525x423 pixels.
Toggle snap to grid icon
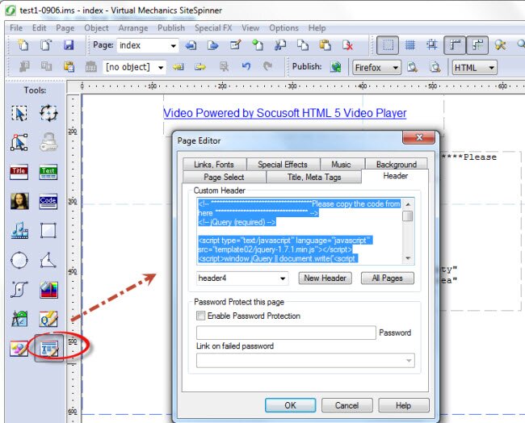coord(432,45)
